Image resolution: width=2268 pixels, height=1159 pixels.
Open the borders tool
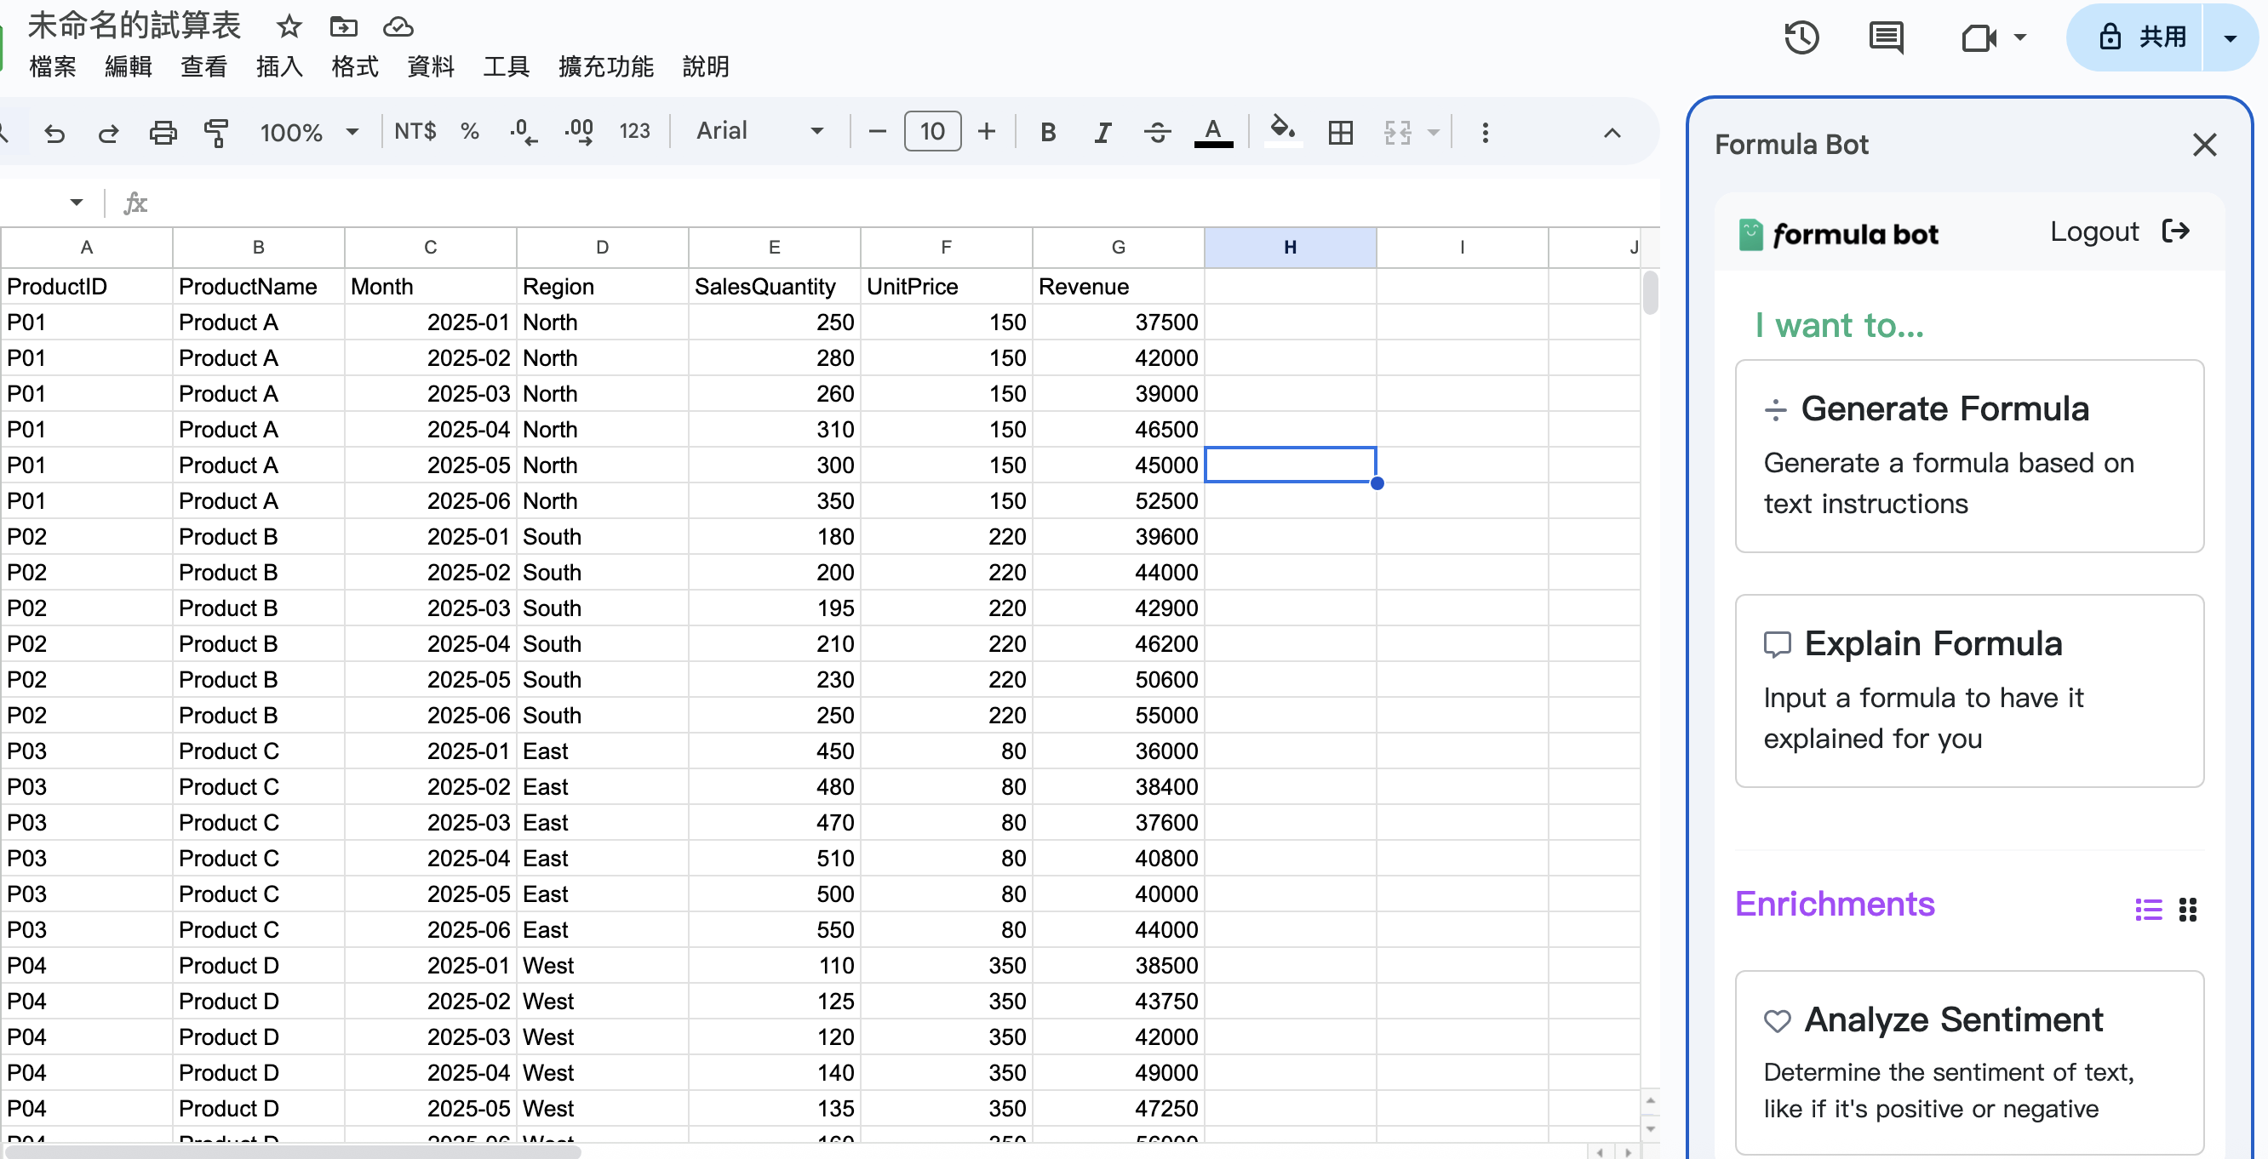point(1339,132)
